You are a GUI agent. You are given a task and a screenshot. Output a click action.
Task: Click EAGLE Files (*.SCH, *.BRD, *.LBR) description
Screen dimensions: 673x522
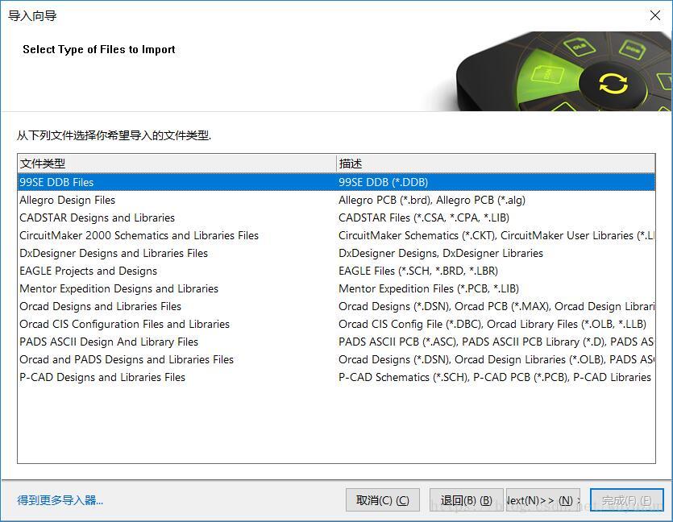click(418, 271)
